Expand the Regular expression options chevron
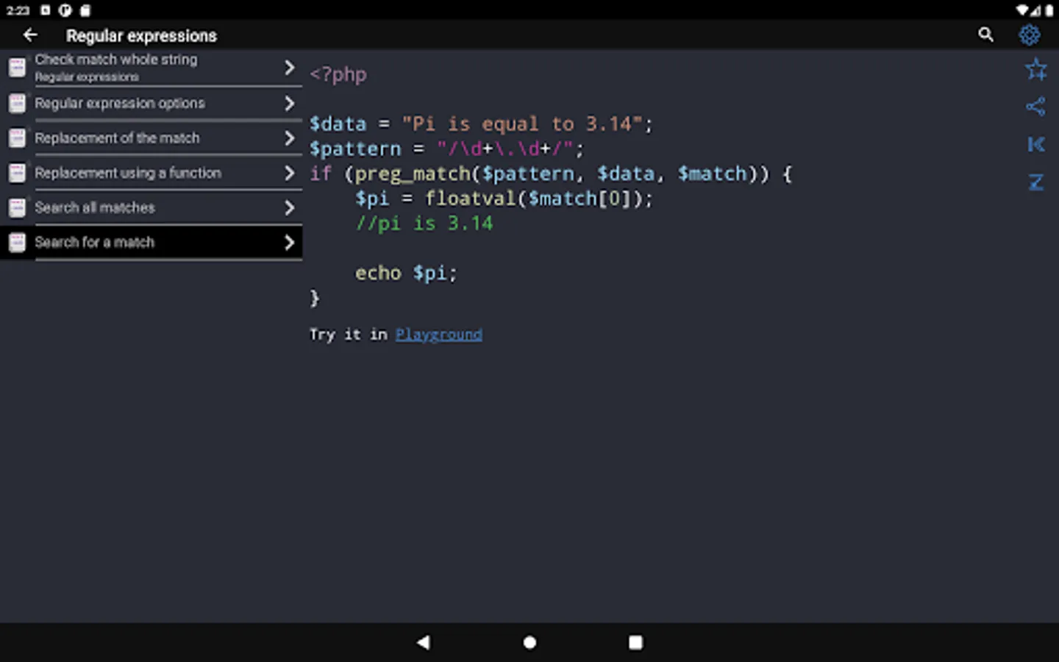 click(x=290, y=103)
